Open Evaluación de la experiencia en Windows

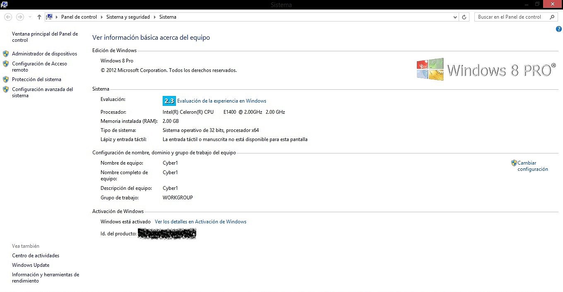[221, 101]
